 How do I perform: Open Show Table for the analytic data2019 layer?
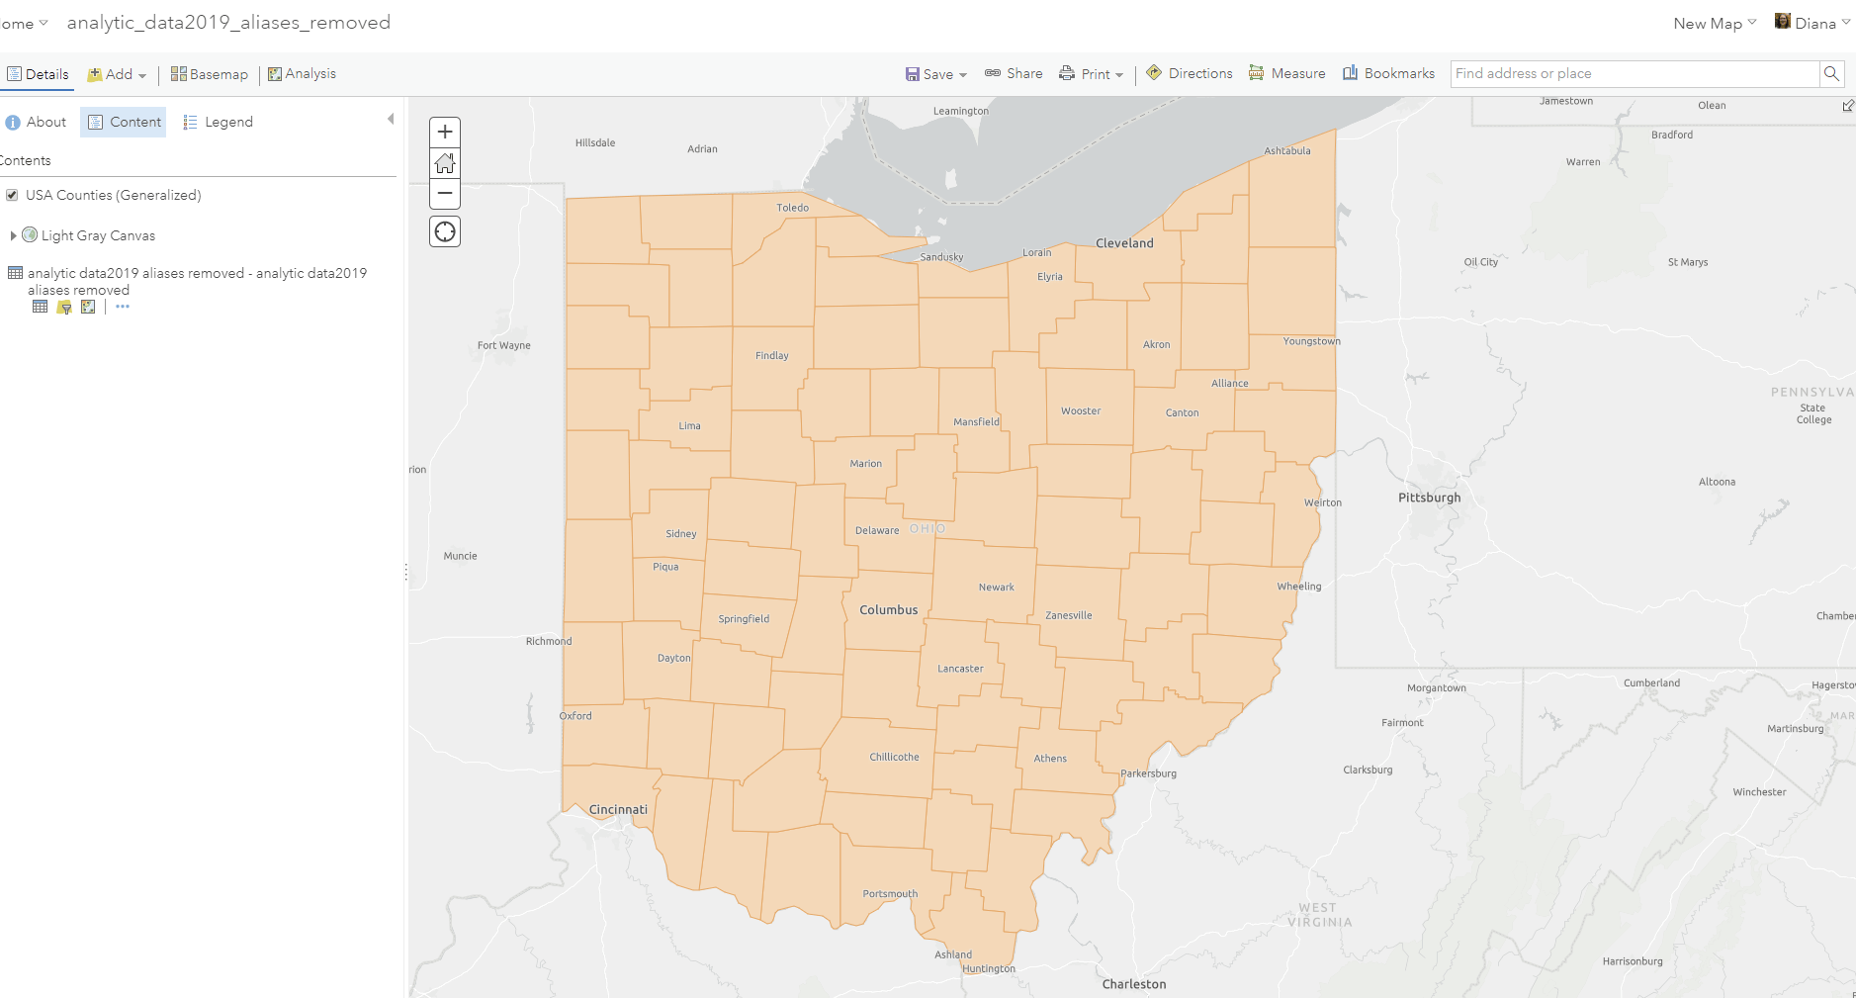40,307
